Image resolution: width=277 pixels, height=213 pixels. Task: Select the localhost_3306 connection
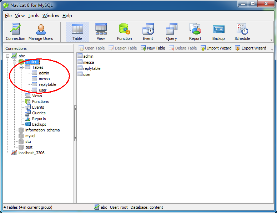[x=31, y=153]
